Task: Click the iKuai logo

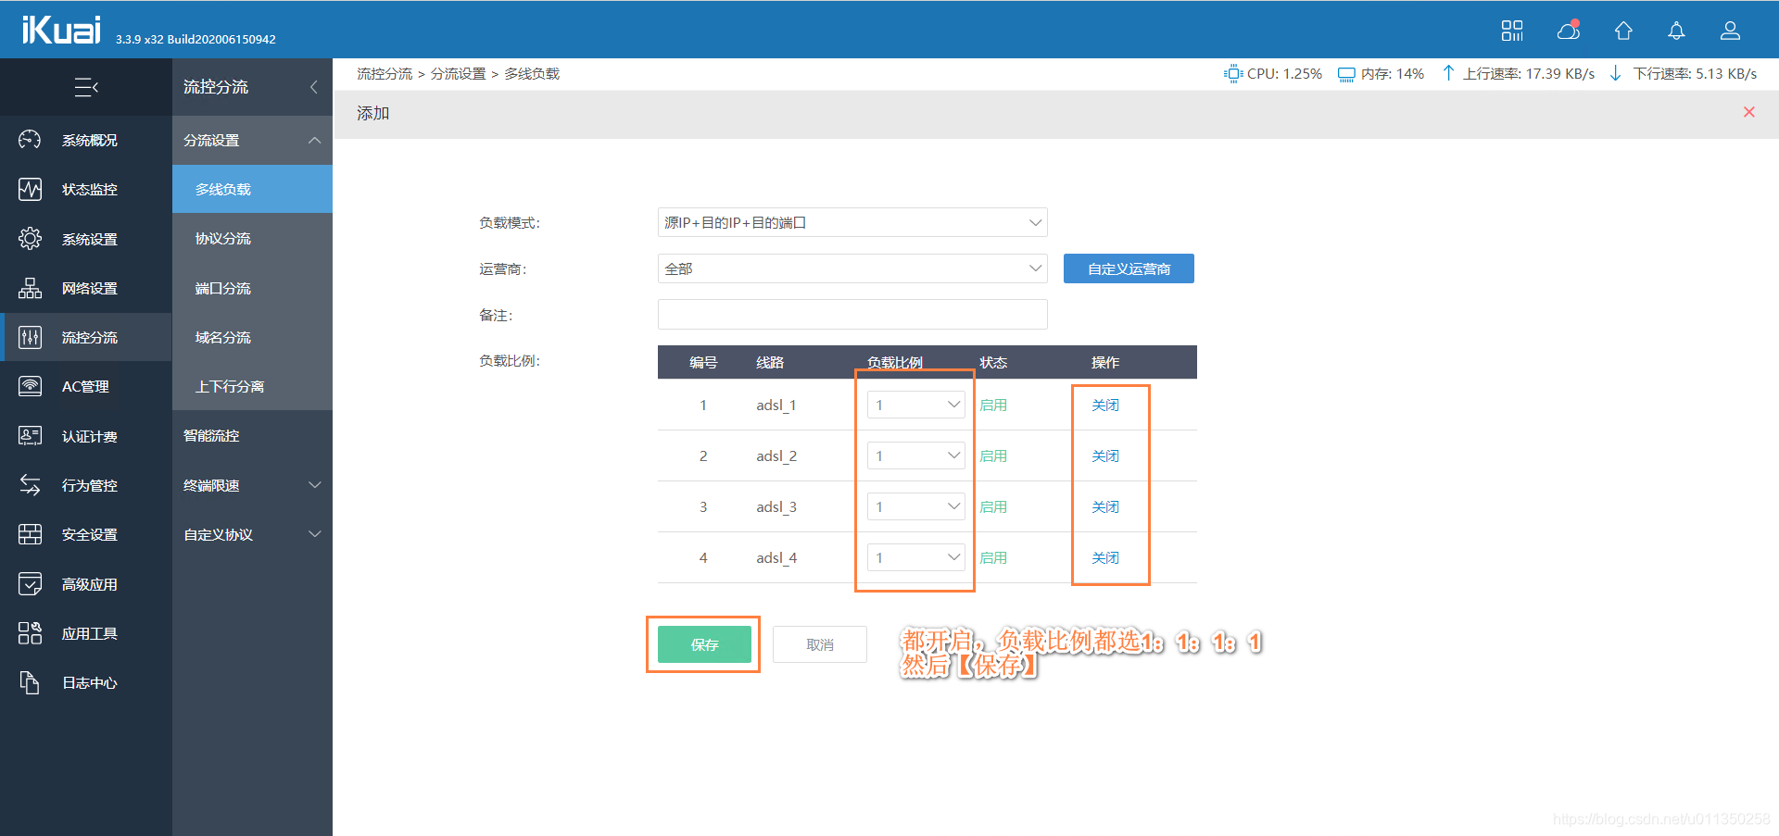Action: pos(61,30)
